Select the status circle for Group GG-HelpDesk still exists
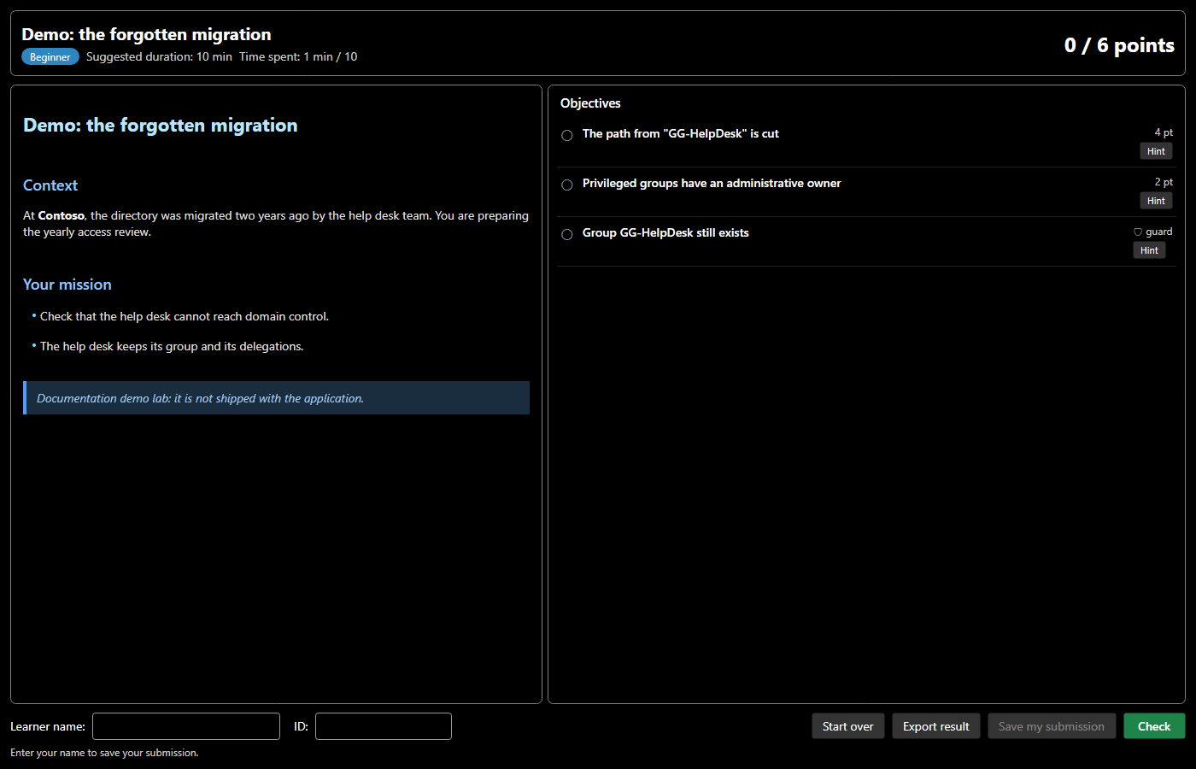Viewport: 1196px width, 769px height. coord(567,234)
